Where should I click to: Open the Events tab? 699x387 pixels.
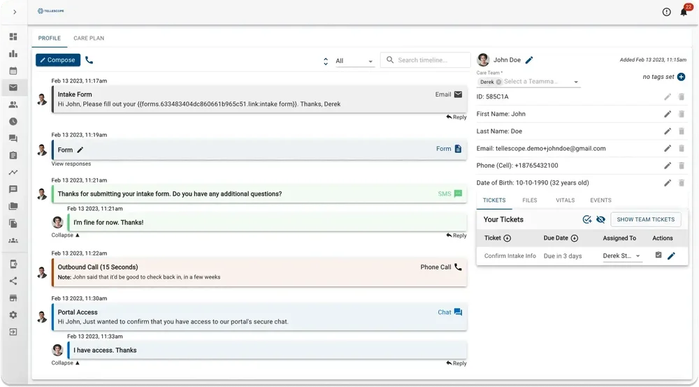pyautogui.click(x=600, y=200)
